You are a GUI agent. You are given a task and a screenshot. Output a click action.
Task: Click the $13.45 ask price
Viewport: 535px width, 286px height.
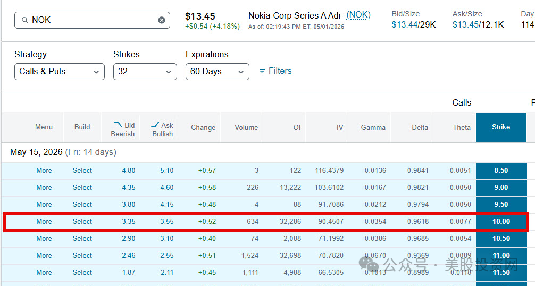465,24
